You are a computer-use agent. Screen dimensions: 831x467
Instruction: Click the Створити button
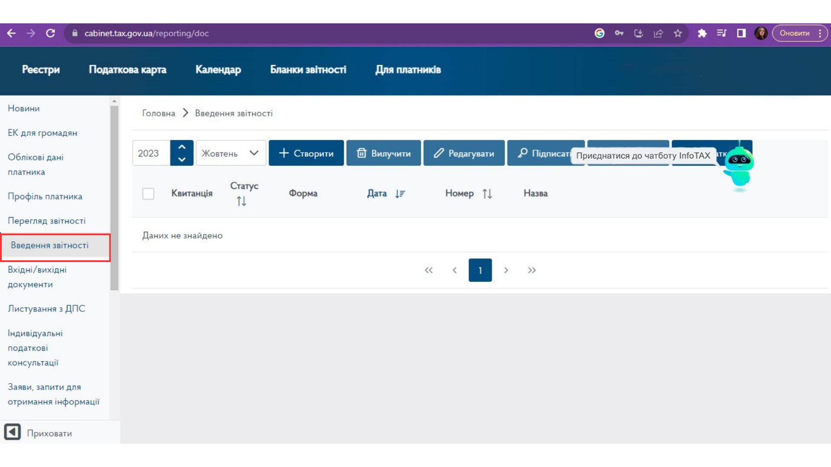[x=306, y=153]
